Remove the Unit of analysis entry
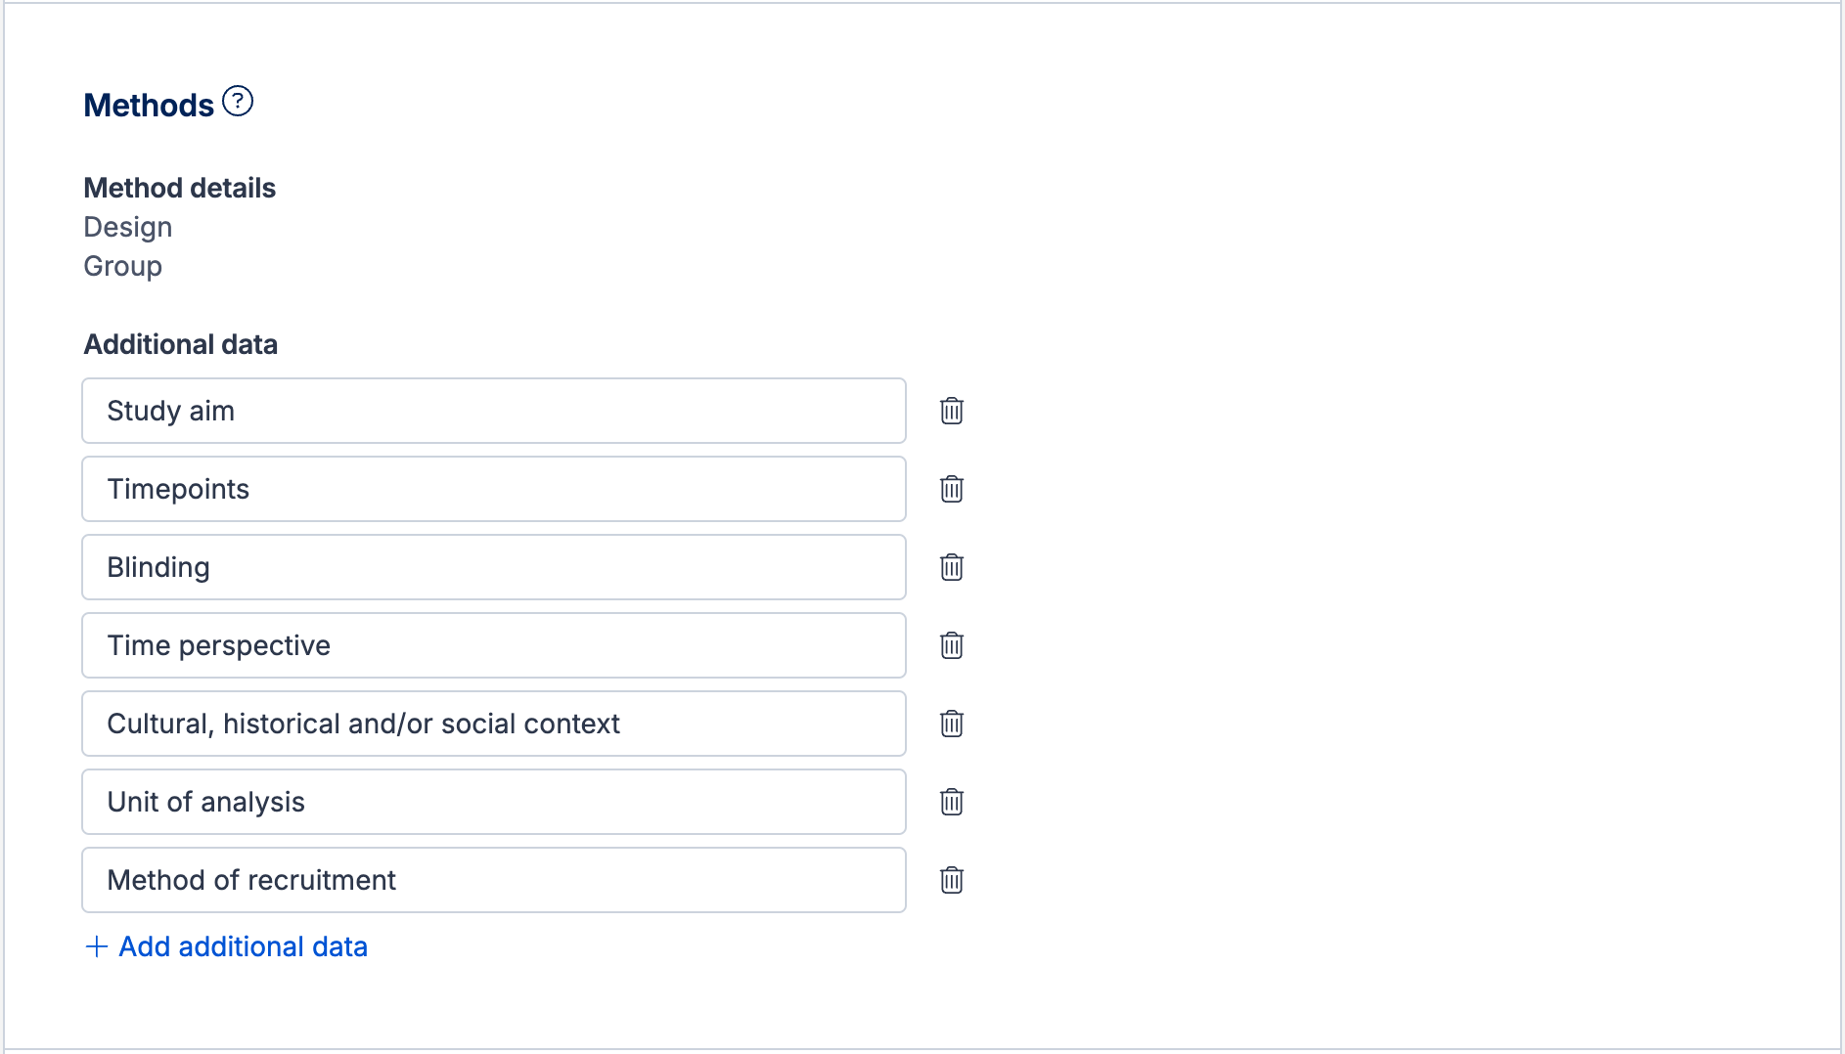Viewport: 1845px width, 1054px height. pos(952,802)
